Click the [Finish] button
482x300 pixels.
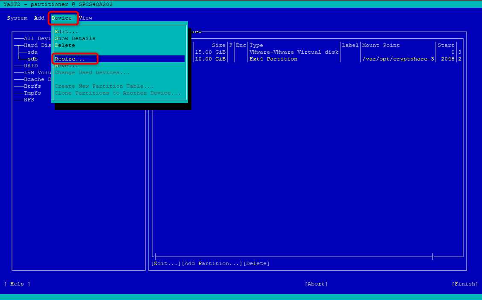(x=465, y=284)
